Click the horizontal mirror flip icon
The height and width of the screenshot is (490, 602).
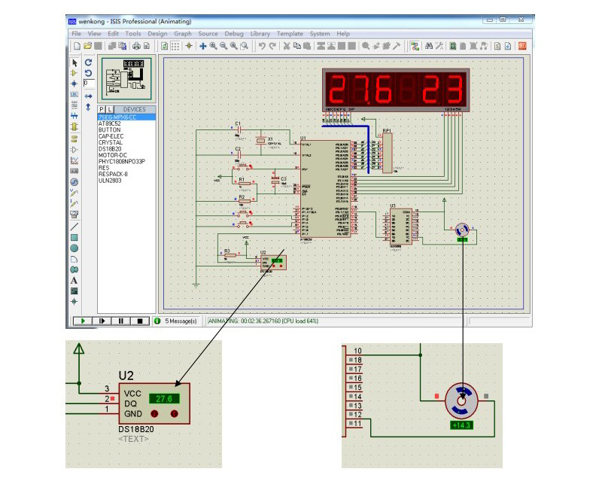pyautogui.click(x=89, y=96)
